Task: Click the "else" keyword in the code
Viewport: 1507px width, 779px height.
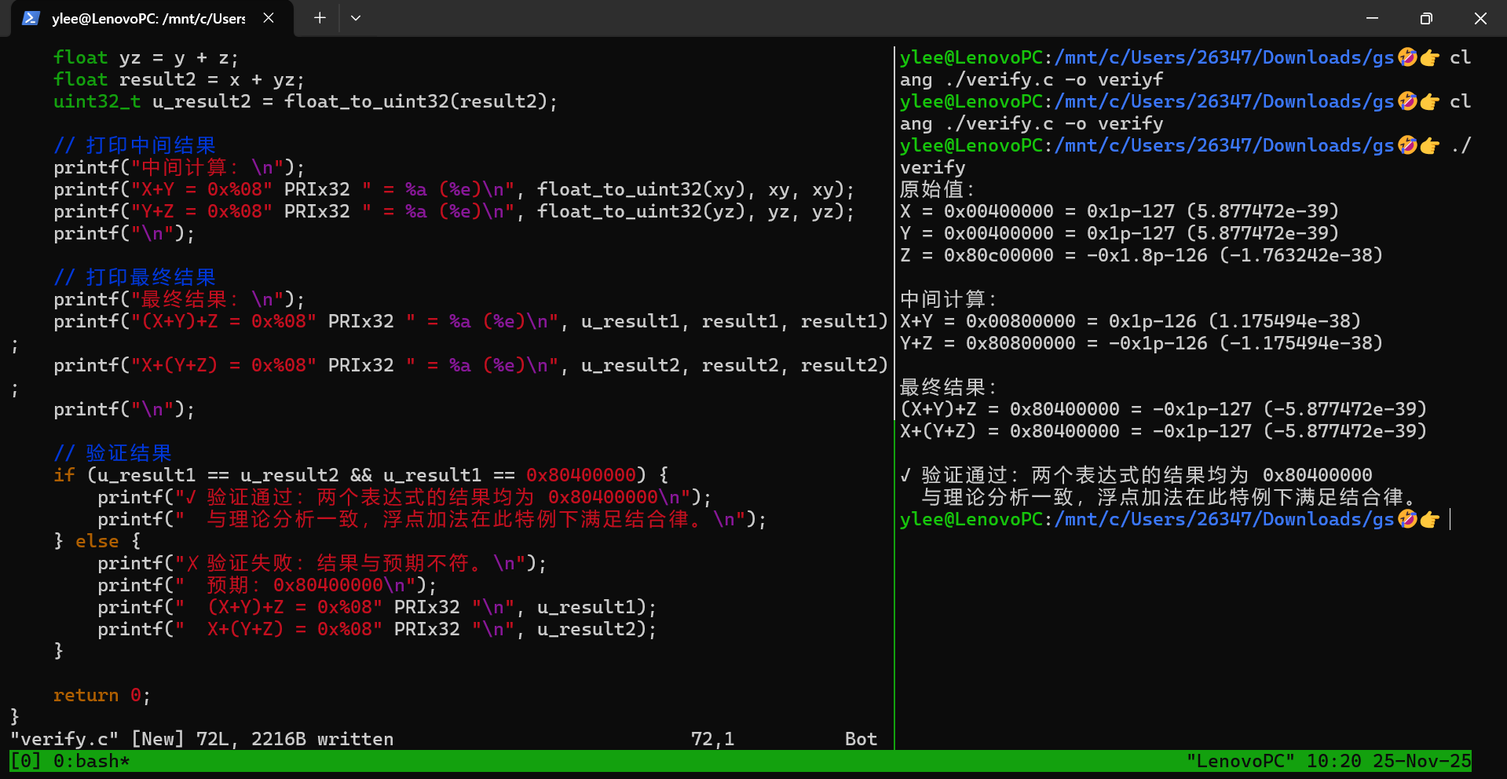Action: pyautogui.click(x=97, y=541)
